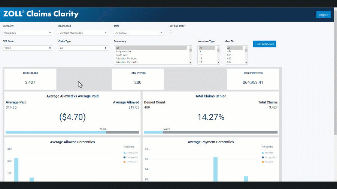This screenshot has width=337, height=189.
Task: Select All in the Geo Zip list
Action: coord(235,48)
